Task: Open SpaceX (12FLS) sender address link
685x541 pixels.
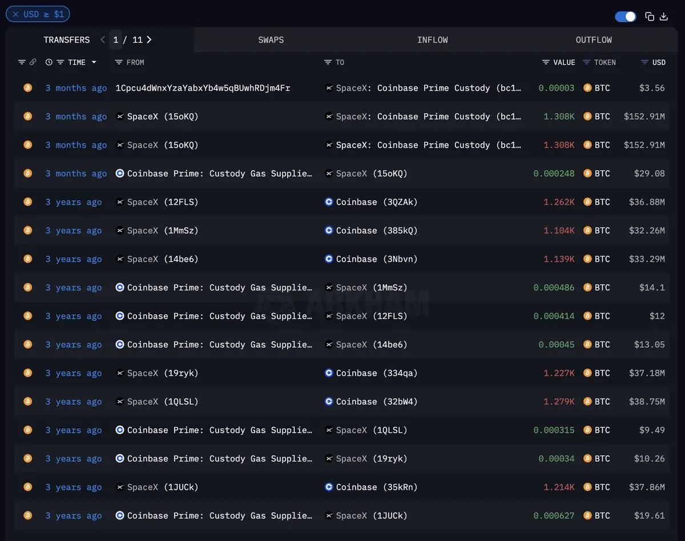Action: 162,202
